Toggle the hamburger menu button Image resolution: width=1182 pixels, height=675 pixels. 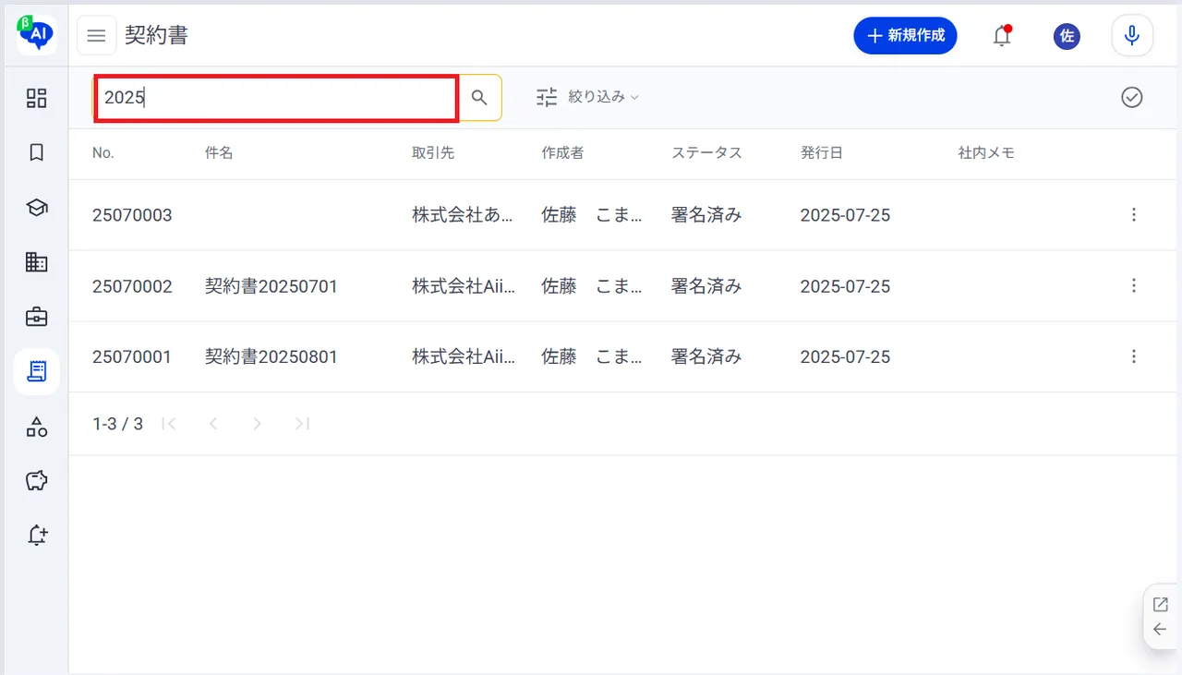[x=96, y=36]
